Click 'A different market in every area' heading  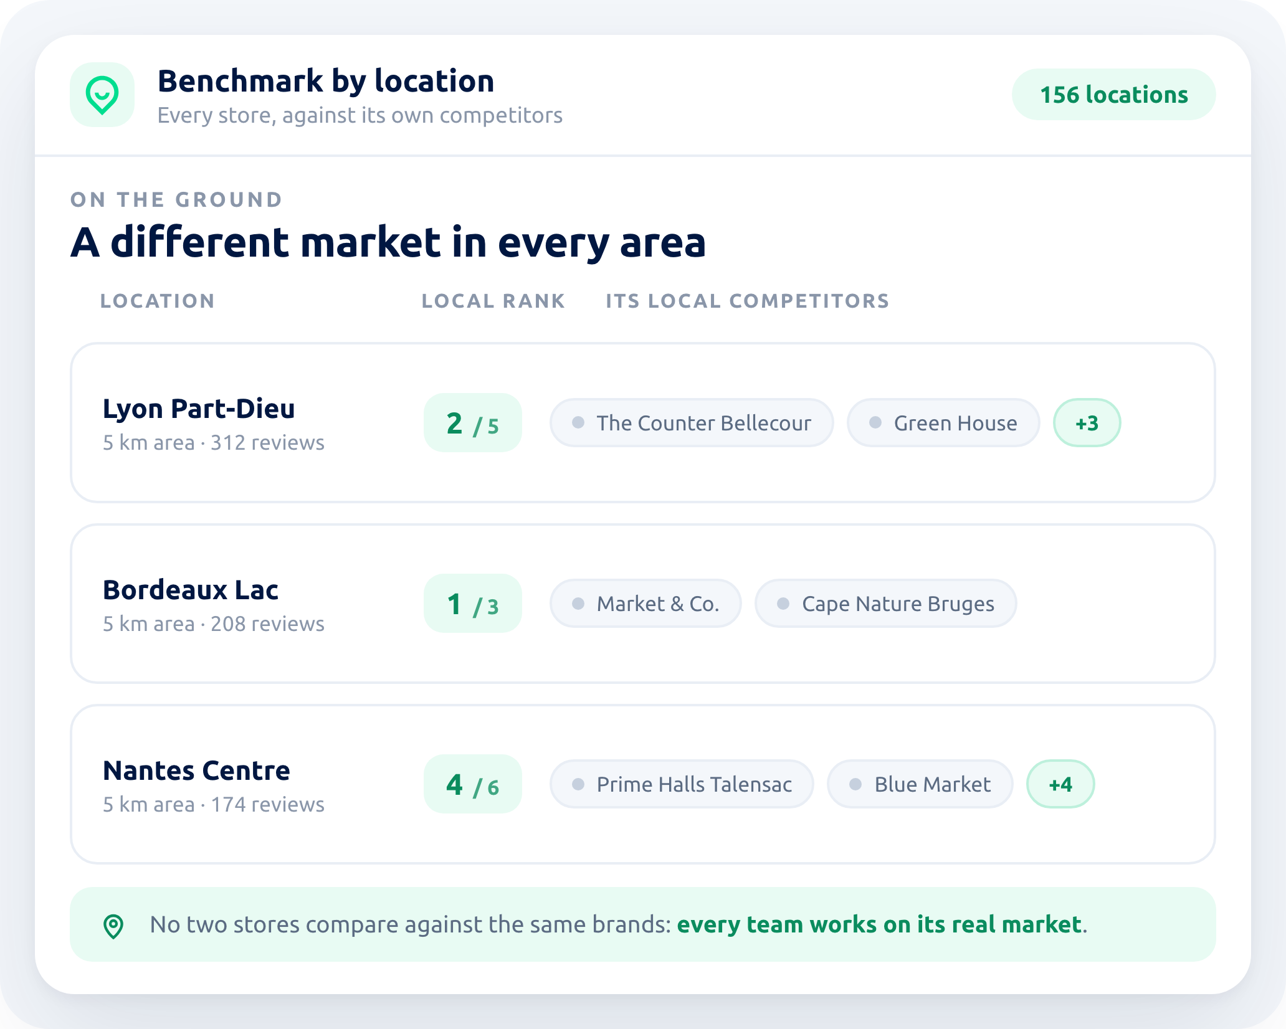coord(388,242)
